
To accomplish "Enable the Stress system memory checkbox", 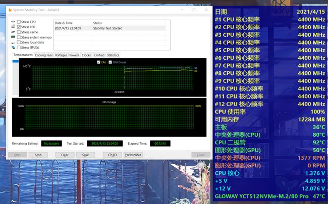I will click(x=19, y=37).
